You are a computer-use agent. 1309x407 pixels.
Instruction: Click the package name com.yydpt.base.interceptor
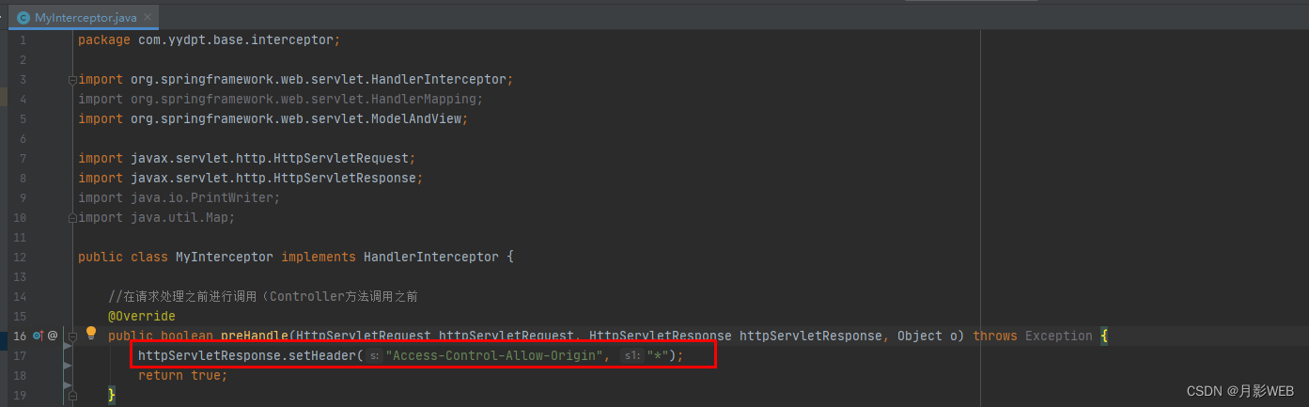(236, 39)
